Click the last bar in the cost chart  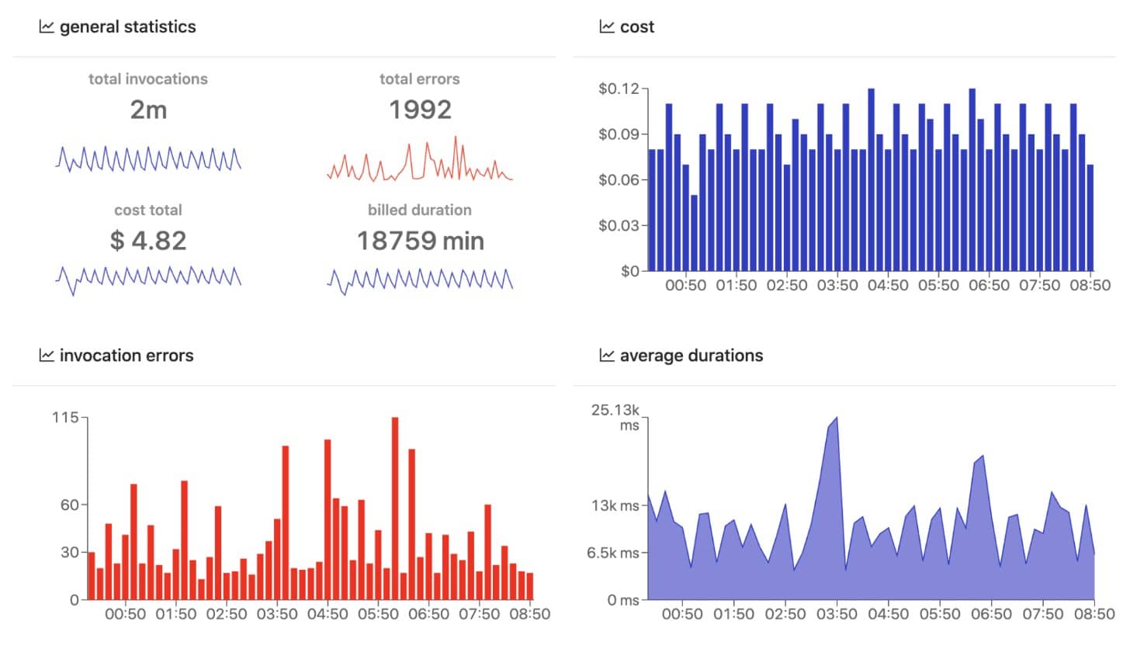pyautogui.click(x=1090, y=217)
